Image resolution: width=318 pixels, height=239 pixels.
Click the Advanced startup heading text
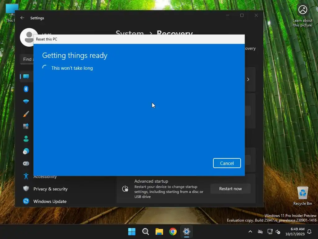click(151, 181)
